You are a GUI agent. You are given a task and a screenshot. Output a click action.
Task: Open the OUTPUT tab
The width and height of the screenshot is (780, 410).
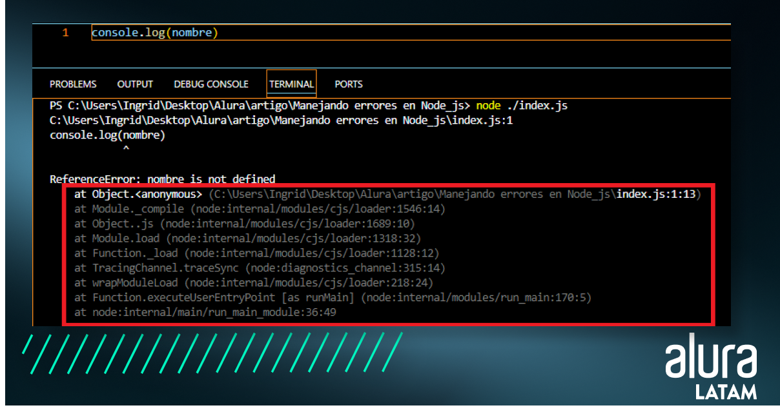[x=135, y=84]
